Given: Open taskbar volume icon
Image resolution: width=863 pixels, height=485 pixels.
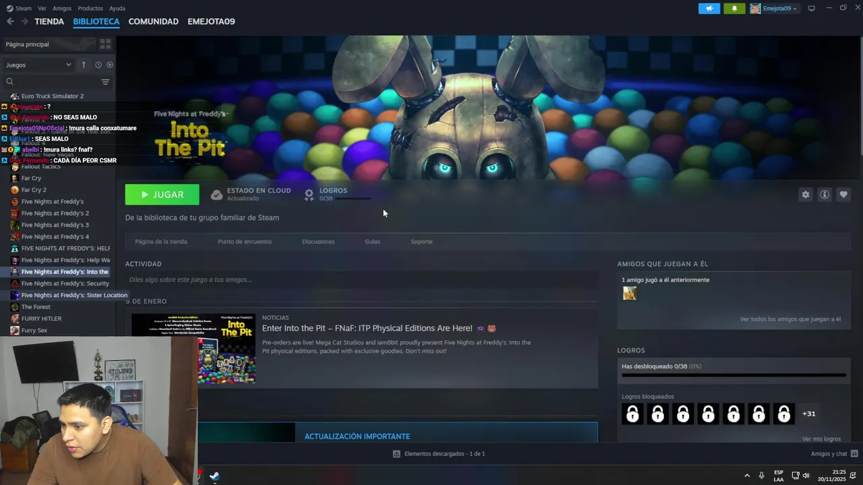Looking at the screenshot, I should click(806, 476).
